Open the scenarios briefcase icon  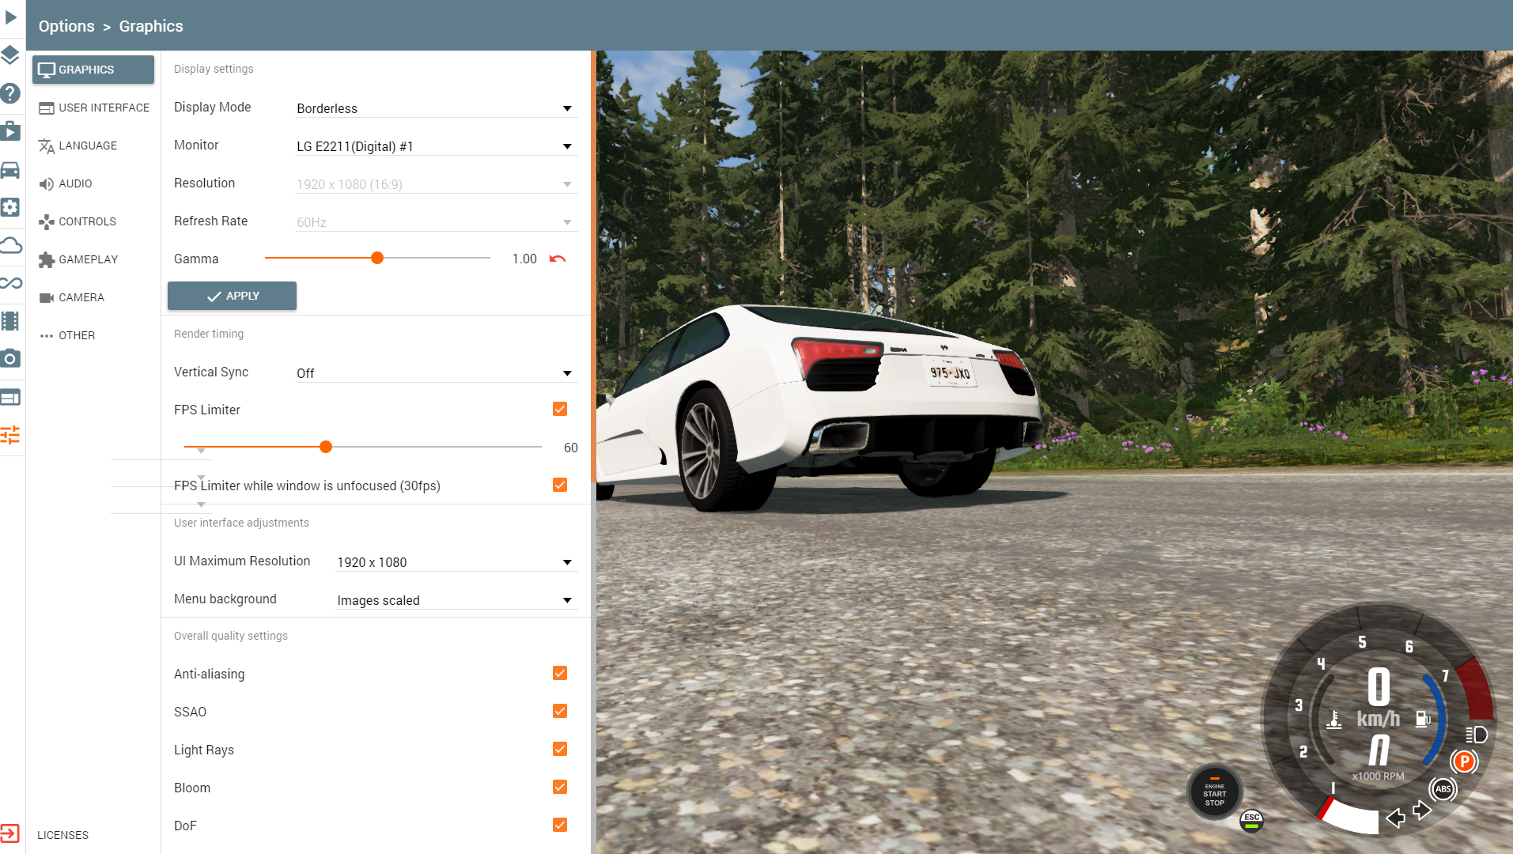tap(9, 131)
